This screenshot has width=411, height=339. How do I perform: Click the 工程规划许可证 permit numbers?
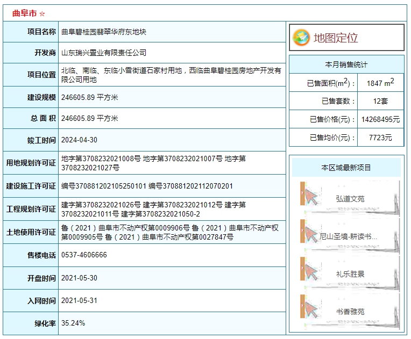[x=154, y=209]
